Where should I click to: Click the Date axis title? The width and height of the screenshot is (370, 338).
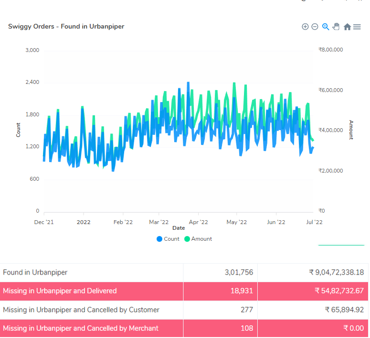(x=179, y=228)
